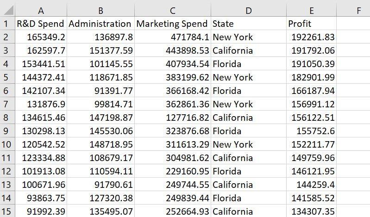Select cell containing 192261.83
Image resolution: width=370 pixels, height=217 pixels.
pyautogui.click(x=312, y=37)
